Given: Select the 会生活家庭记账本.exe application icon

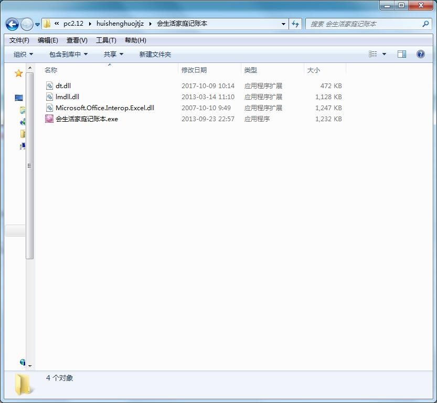Looking at the screenshot, I should (x=49, y=119).
